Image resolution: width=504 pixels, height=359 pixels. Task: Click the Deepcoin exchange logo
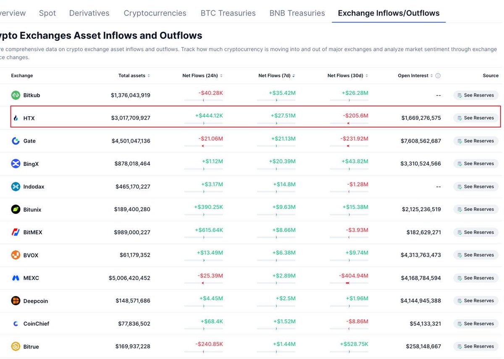[x=16, y=301]
